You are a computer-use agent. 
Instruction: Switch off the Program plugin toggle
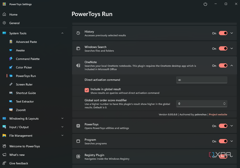(x=223, y=141)
